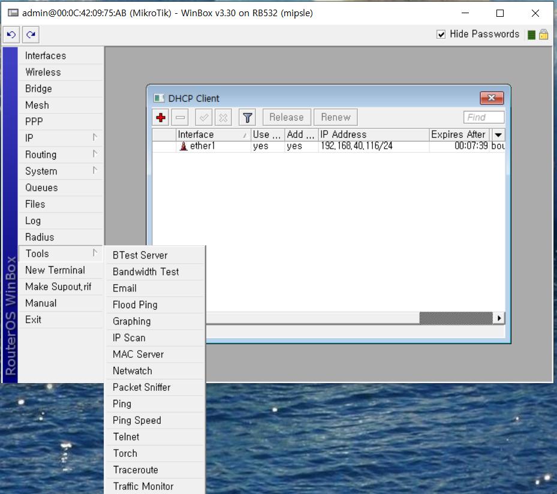Select MAC Server in Tools submenu
Viewport: 557px width, 494px height.
coord(155,354)
